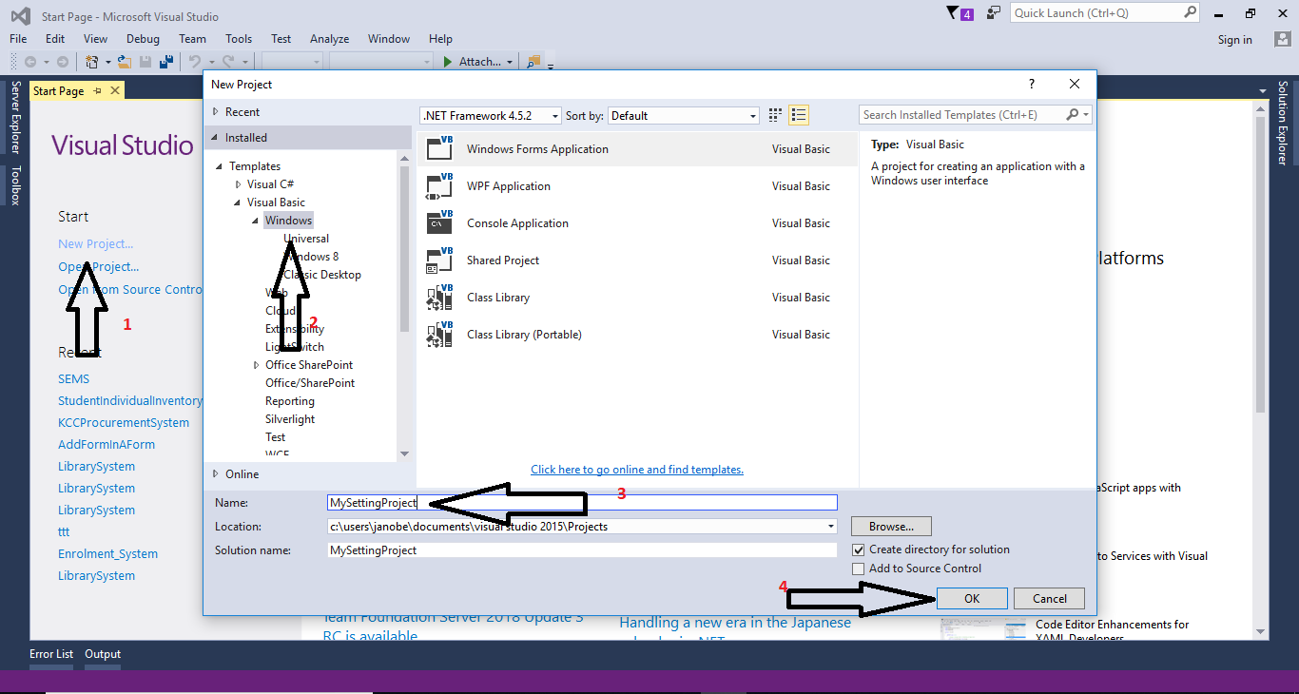Open the Server Explorer side tab

point(15,117)
